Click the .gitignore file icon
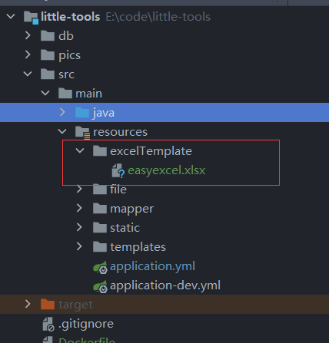Screen dimensions: 329x343 tap(48, 324)
